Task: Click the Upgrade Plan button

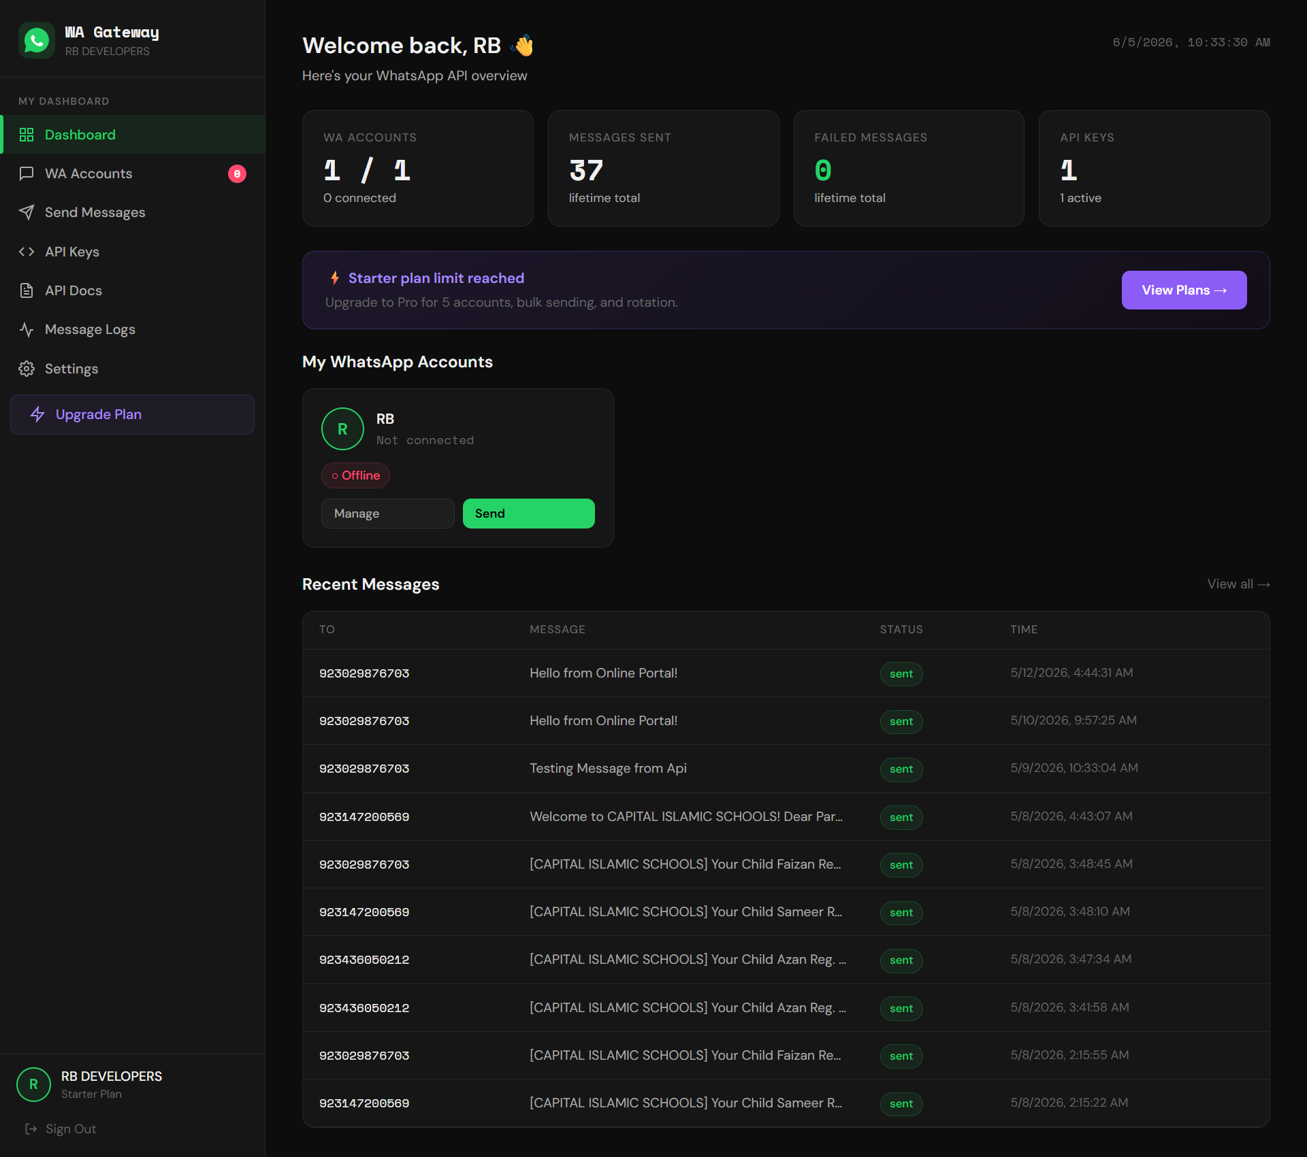Action: tap(133, 414)
